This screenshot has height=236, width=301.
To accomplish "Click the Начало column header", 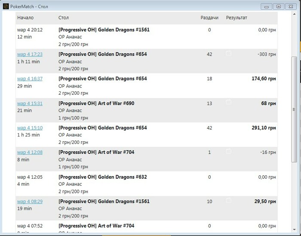I will tap(25, 18).
